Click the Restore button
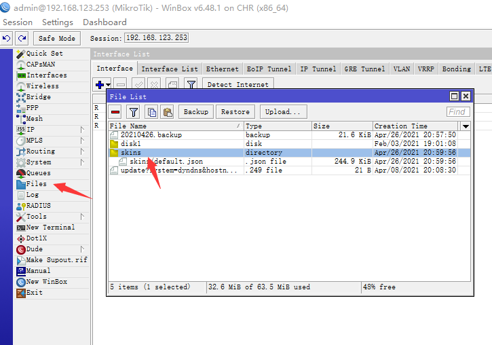This screenshot has width=492, height=345. coord(235,112)
